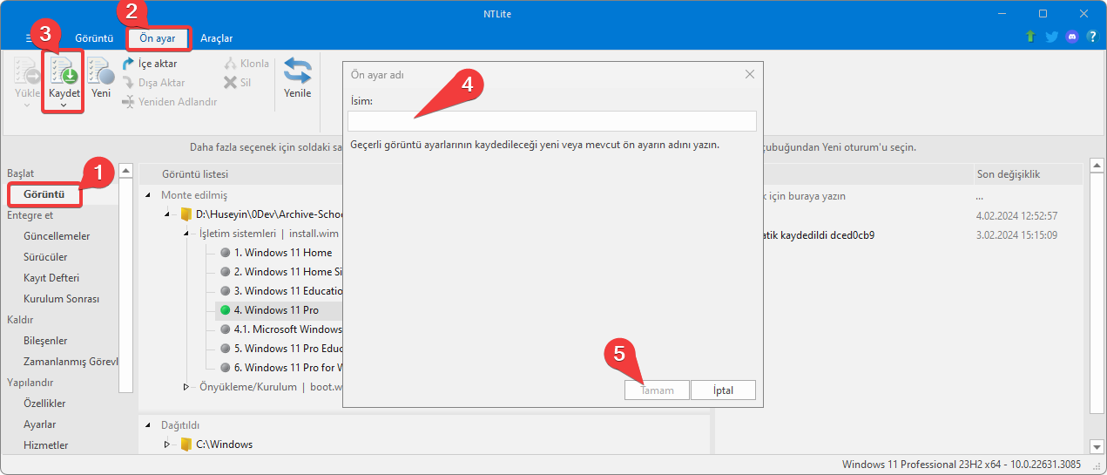Select the 5. Windows 11 Pro Educ row
Screen dimensions: 1107x475
[280, 349]
